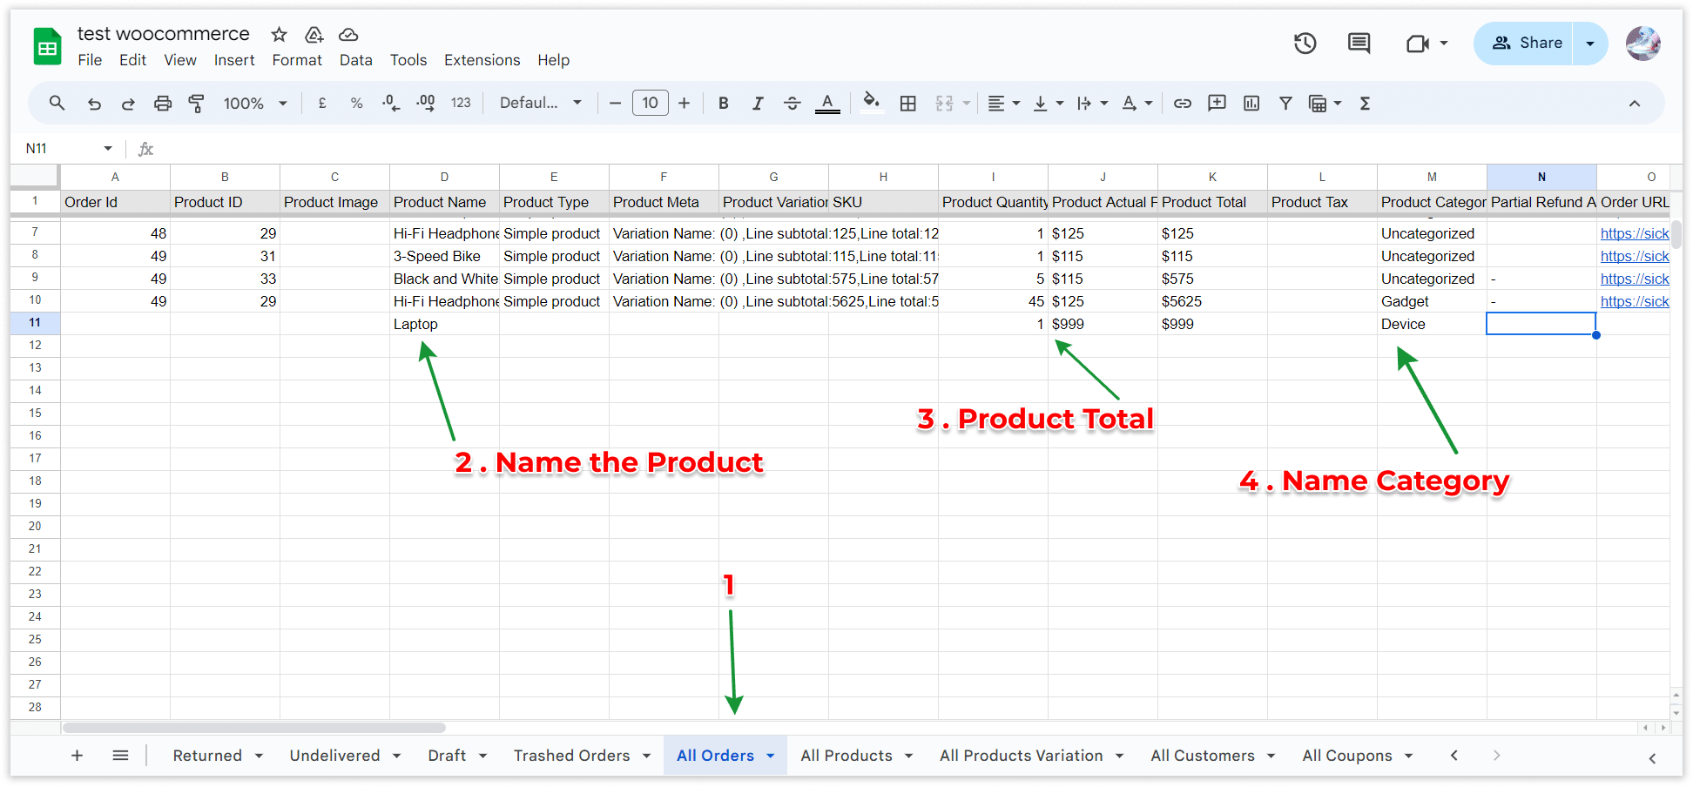Click the Share button
Viewport: 1693px width, 787px height.
1528,44
